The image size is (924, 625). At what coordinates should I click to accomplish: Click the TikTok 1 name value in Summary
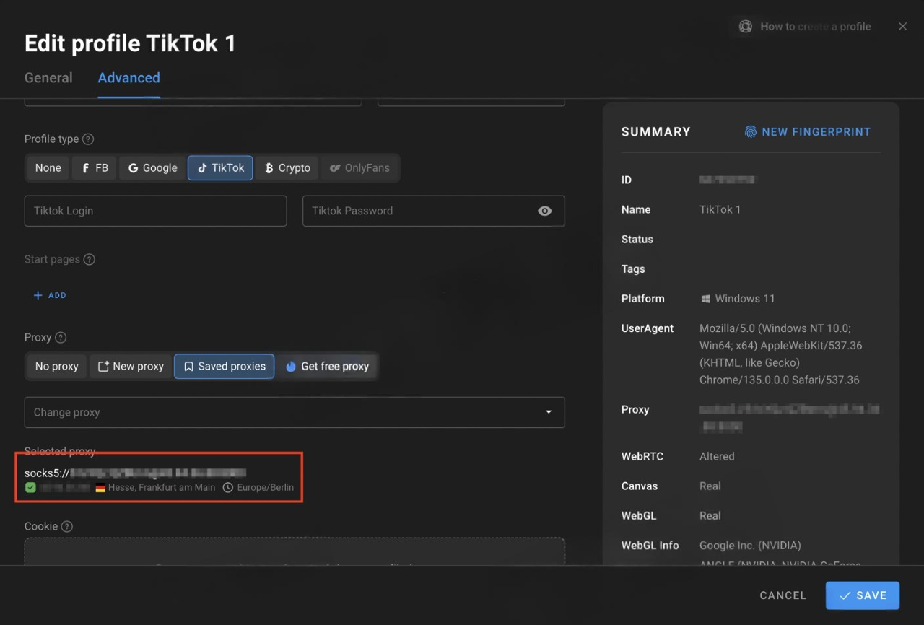click(720, 210)
